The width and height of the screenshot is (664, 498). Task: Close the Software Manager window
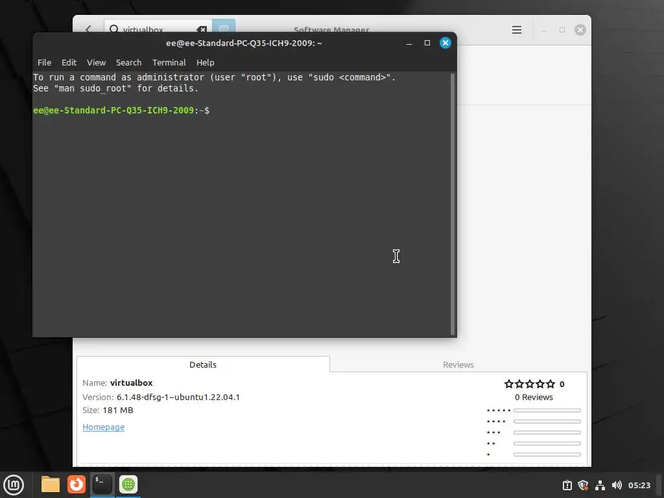(x=580, y=30)
